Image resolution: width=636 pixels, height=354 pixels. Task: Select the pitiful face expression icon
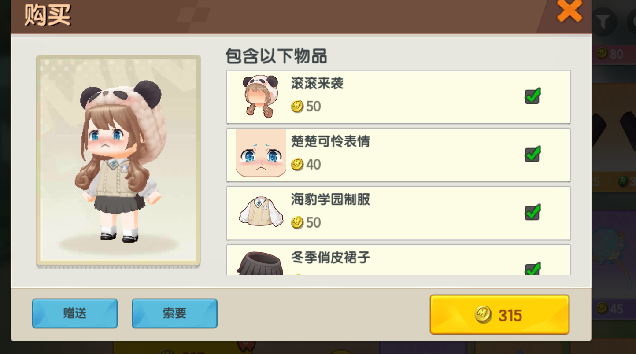tap(261, 153)
